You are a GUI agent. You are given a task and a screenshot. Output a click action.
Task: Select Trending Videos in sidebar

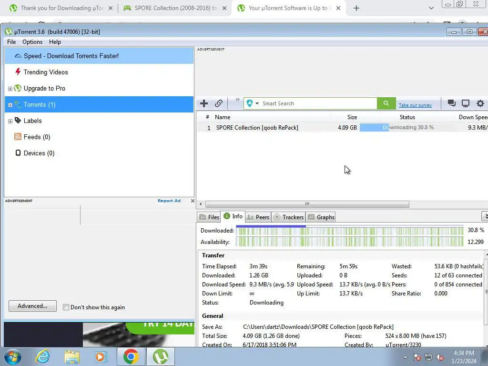(x=99, y=72)
